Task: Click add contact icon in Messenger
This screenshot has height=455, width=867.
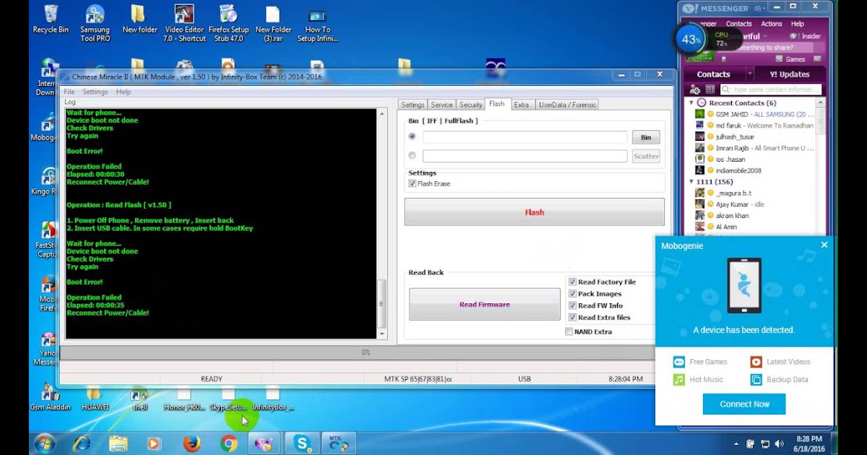Action: click(x=695, y=90)
